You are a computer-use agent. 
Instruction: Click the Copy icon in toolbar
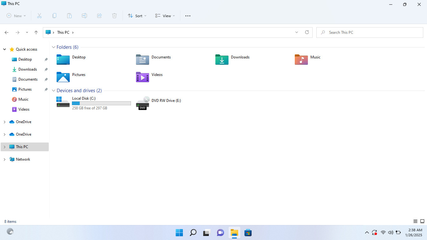click(x=54, y=16)
